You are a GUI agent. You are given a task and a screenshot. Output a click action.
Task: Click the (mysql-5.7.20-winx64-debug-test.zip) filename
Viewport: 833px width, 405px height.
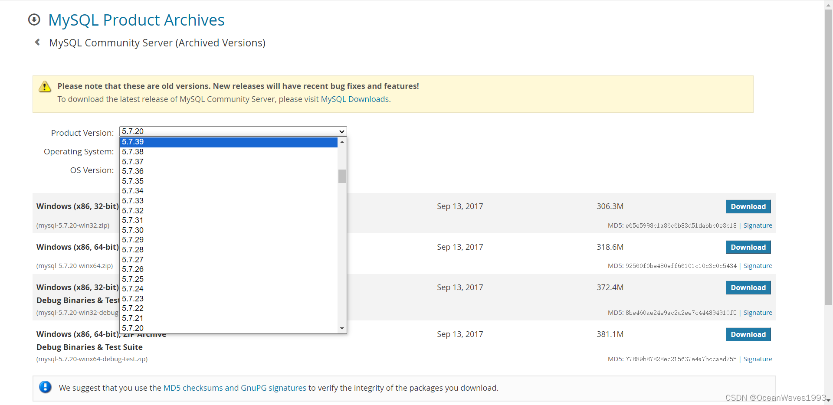coord(92,359)
